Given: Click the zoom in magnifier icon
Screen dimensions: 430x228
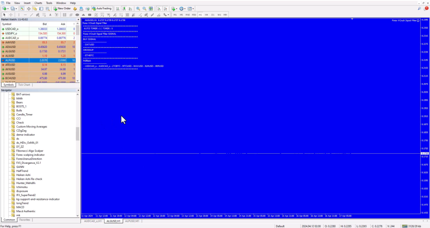Looking at the screenshot, I should tap(137, 8).
